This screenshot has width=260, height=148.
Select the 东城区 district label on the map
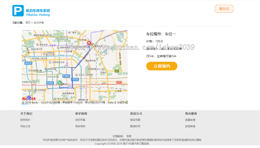(66, 76)
